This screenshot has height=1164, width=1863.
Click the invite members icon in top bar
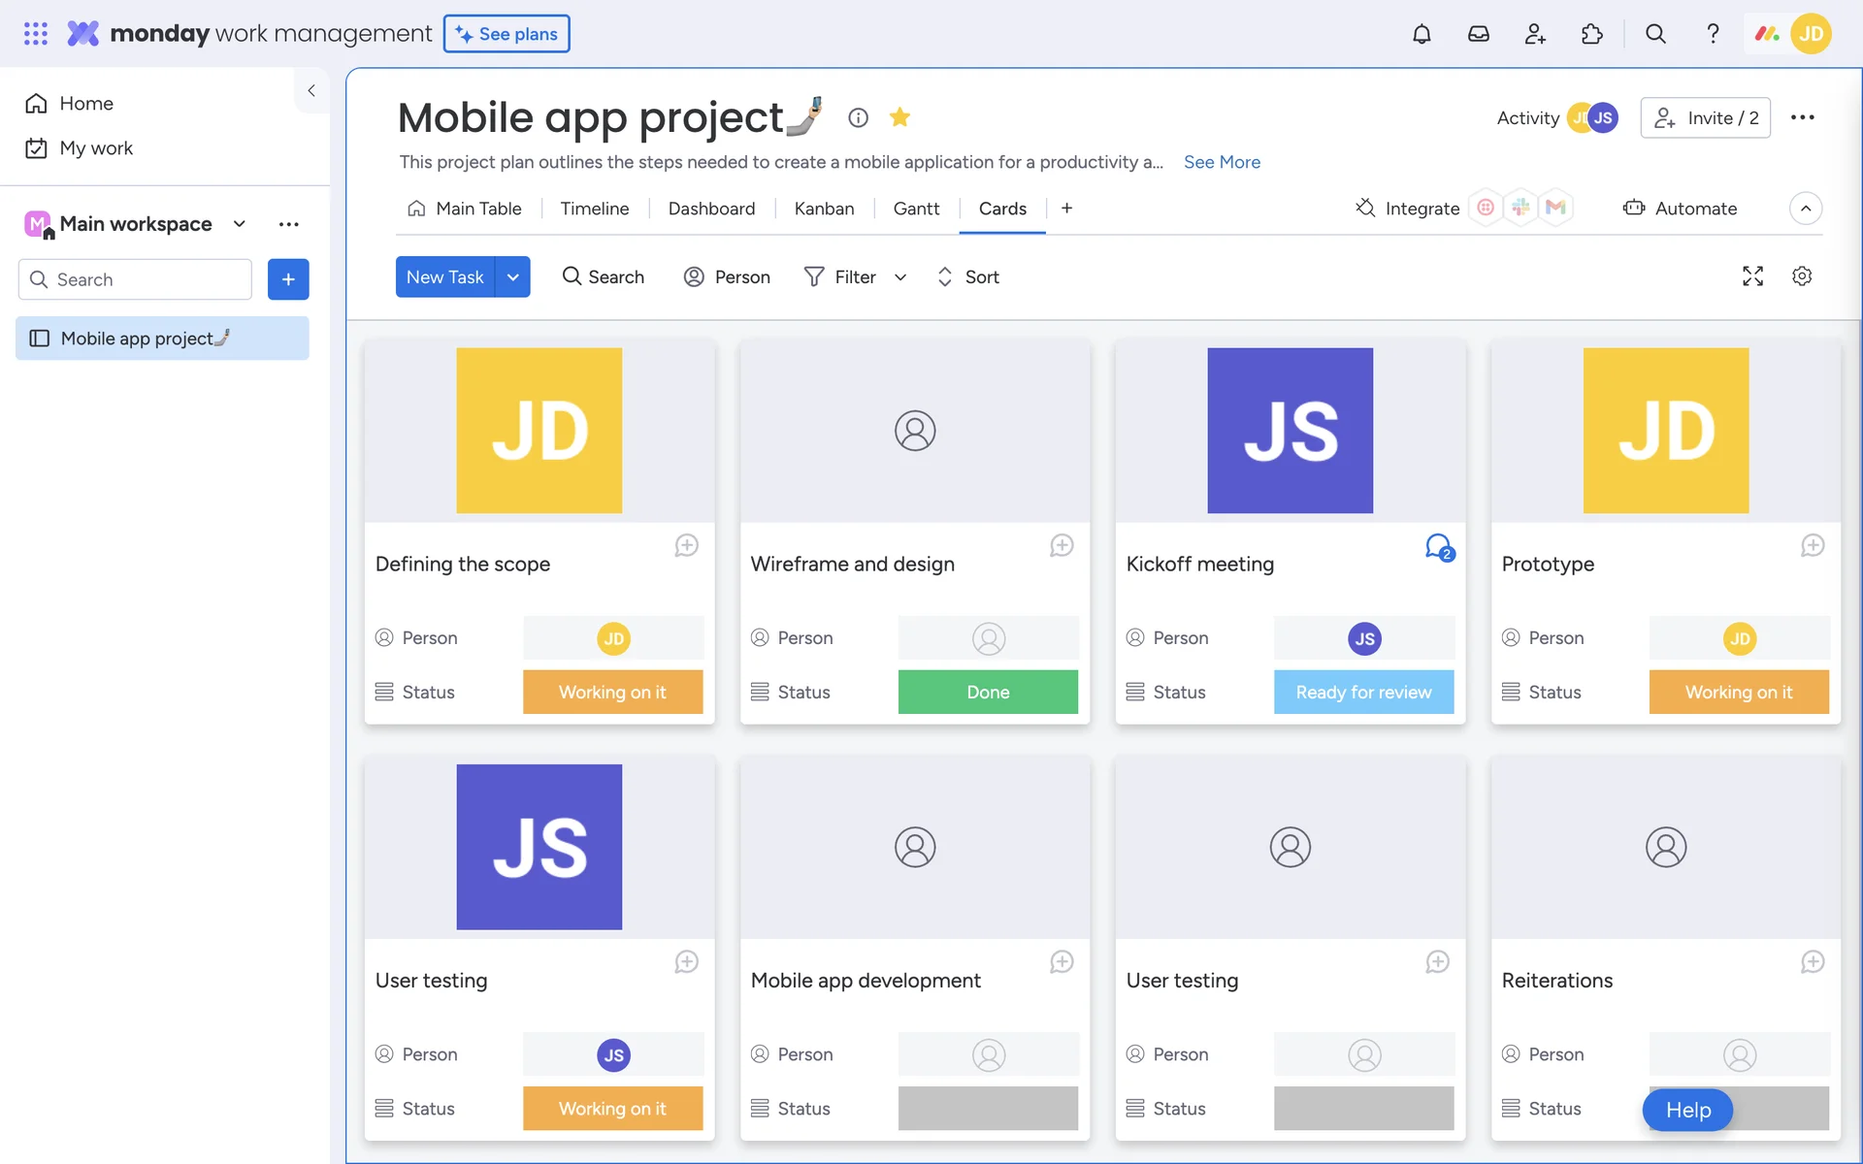tap(1535, 34)
